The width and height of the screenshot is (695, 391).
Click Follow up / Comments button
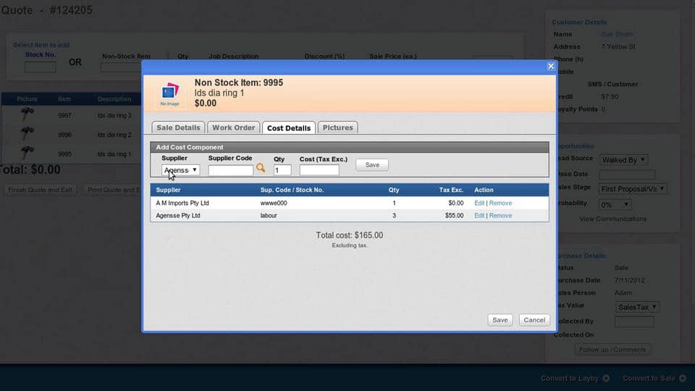(x=612, y=350)
